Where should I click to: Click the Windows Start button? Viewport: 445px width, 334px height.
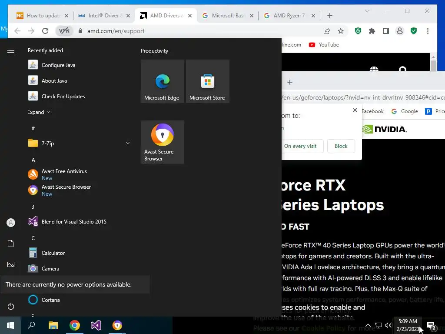(10, 325)
